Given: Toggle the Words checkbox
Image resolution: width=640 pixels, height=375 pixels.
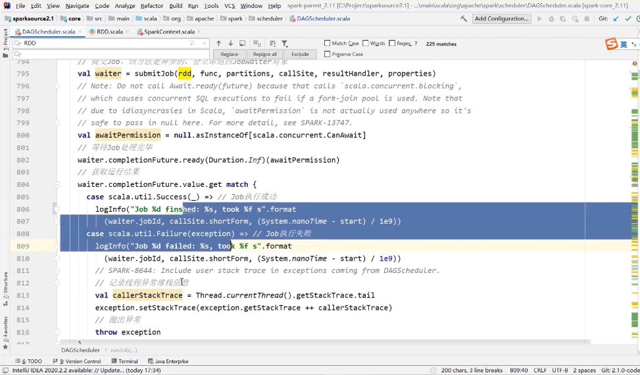Looking at the screenshot, I should [x=366, y=43].
